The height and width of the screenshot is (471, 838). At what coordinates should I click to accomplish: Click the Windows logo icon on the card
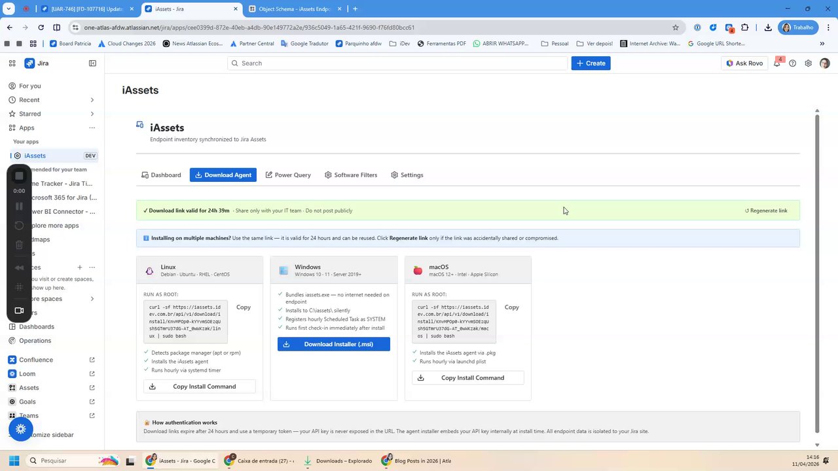coord(283,271)
